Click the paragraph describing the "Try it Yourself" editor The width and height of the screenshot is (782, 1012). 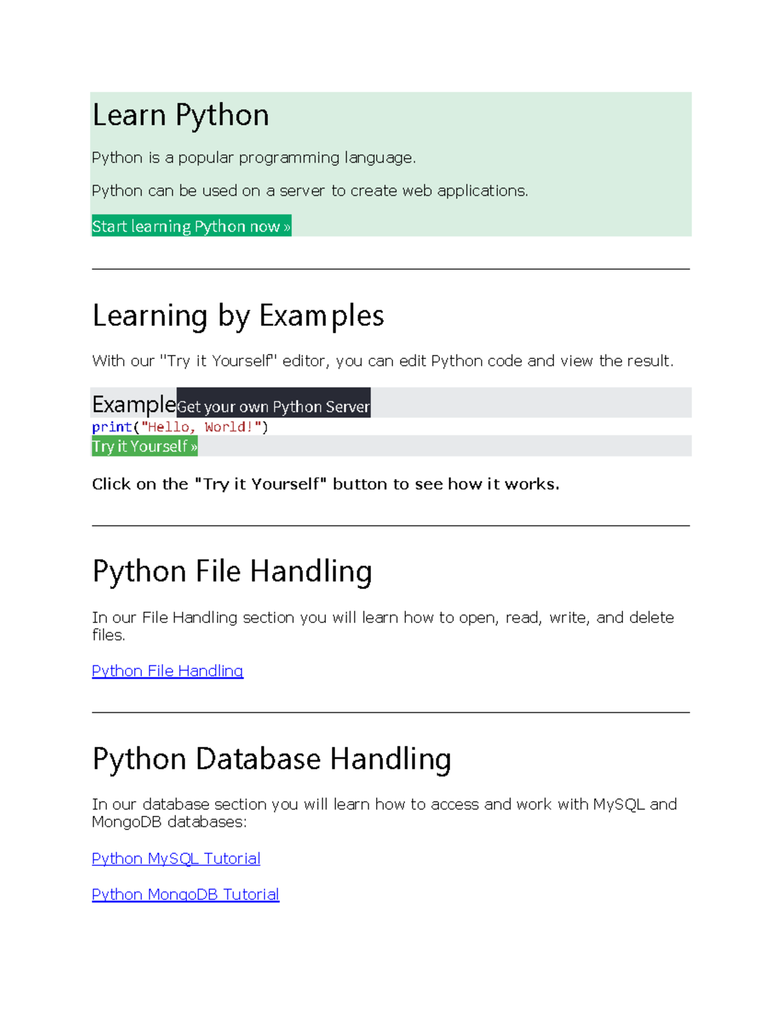coord(383,361)
